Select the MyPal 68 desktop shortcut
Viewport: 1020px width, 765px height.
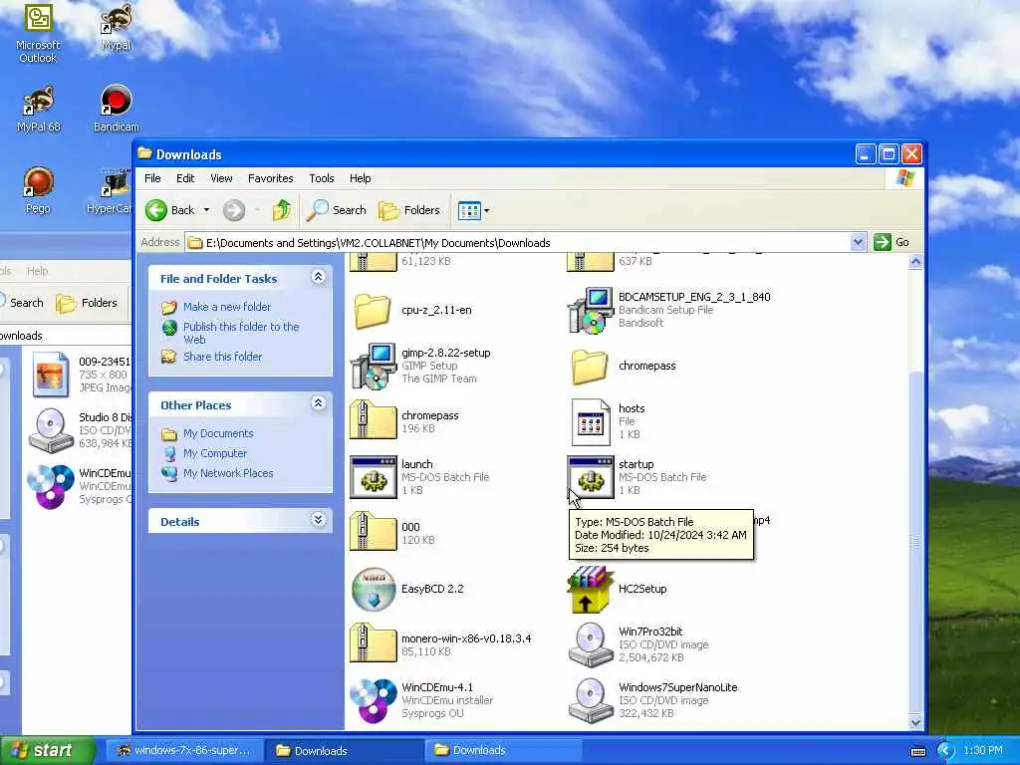point(38,109)
